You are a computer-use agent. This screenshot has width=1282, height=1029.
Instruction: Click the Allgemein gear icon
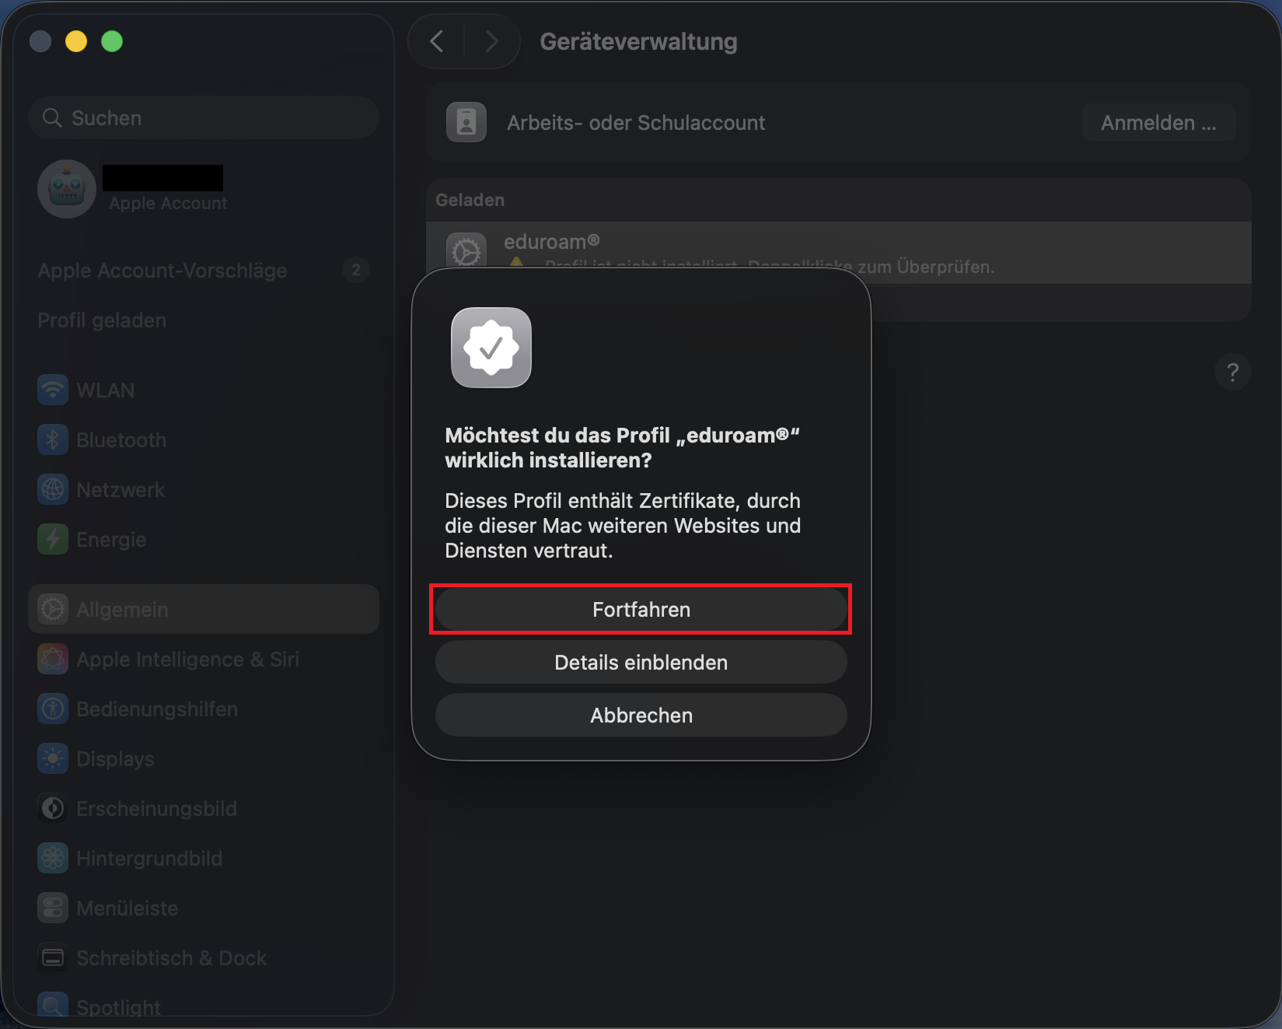coord(53,609)
